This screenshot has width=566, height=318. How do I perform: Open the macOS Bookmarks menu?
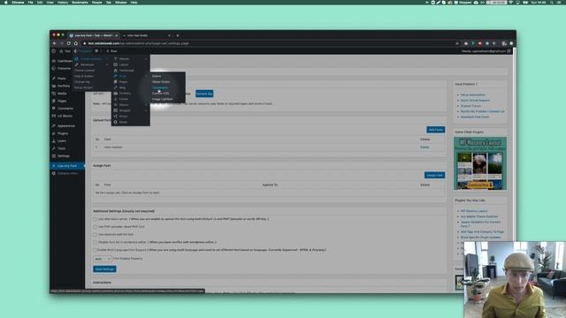pos(80,2)
